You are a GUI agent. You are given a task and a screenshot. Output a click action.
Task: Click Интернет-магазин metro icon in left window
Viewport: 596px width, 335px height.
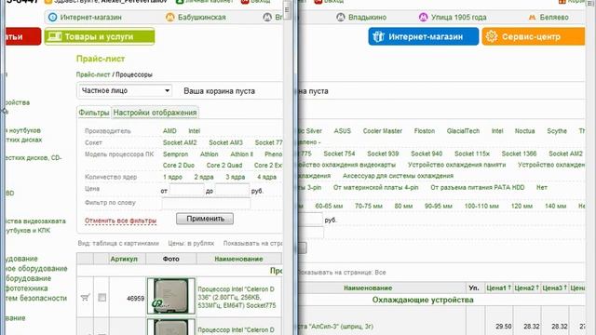tap(52, 17)
